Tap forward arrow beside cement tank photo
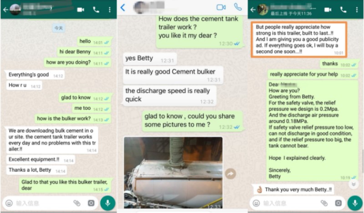 (230, 173)
